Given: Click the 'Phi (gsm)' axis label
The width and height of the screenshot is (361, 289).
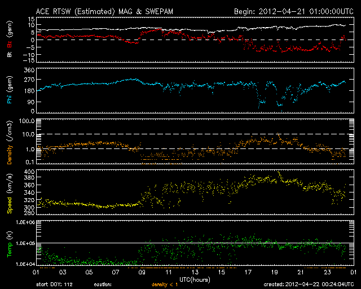Looking at the screenshot, I should tap(10, 90).
